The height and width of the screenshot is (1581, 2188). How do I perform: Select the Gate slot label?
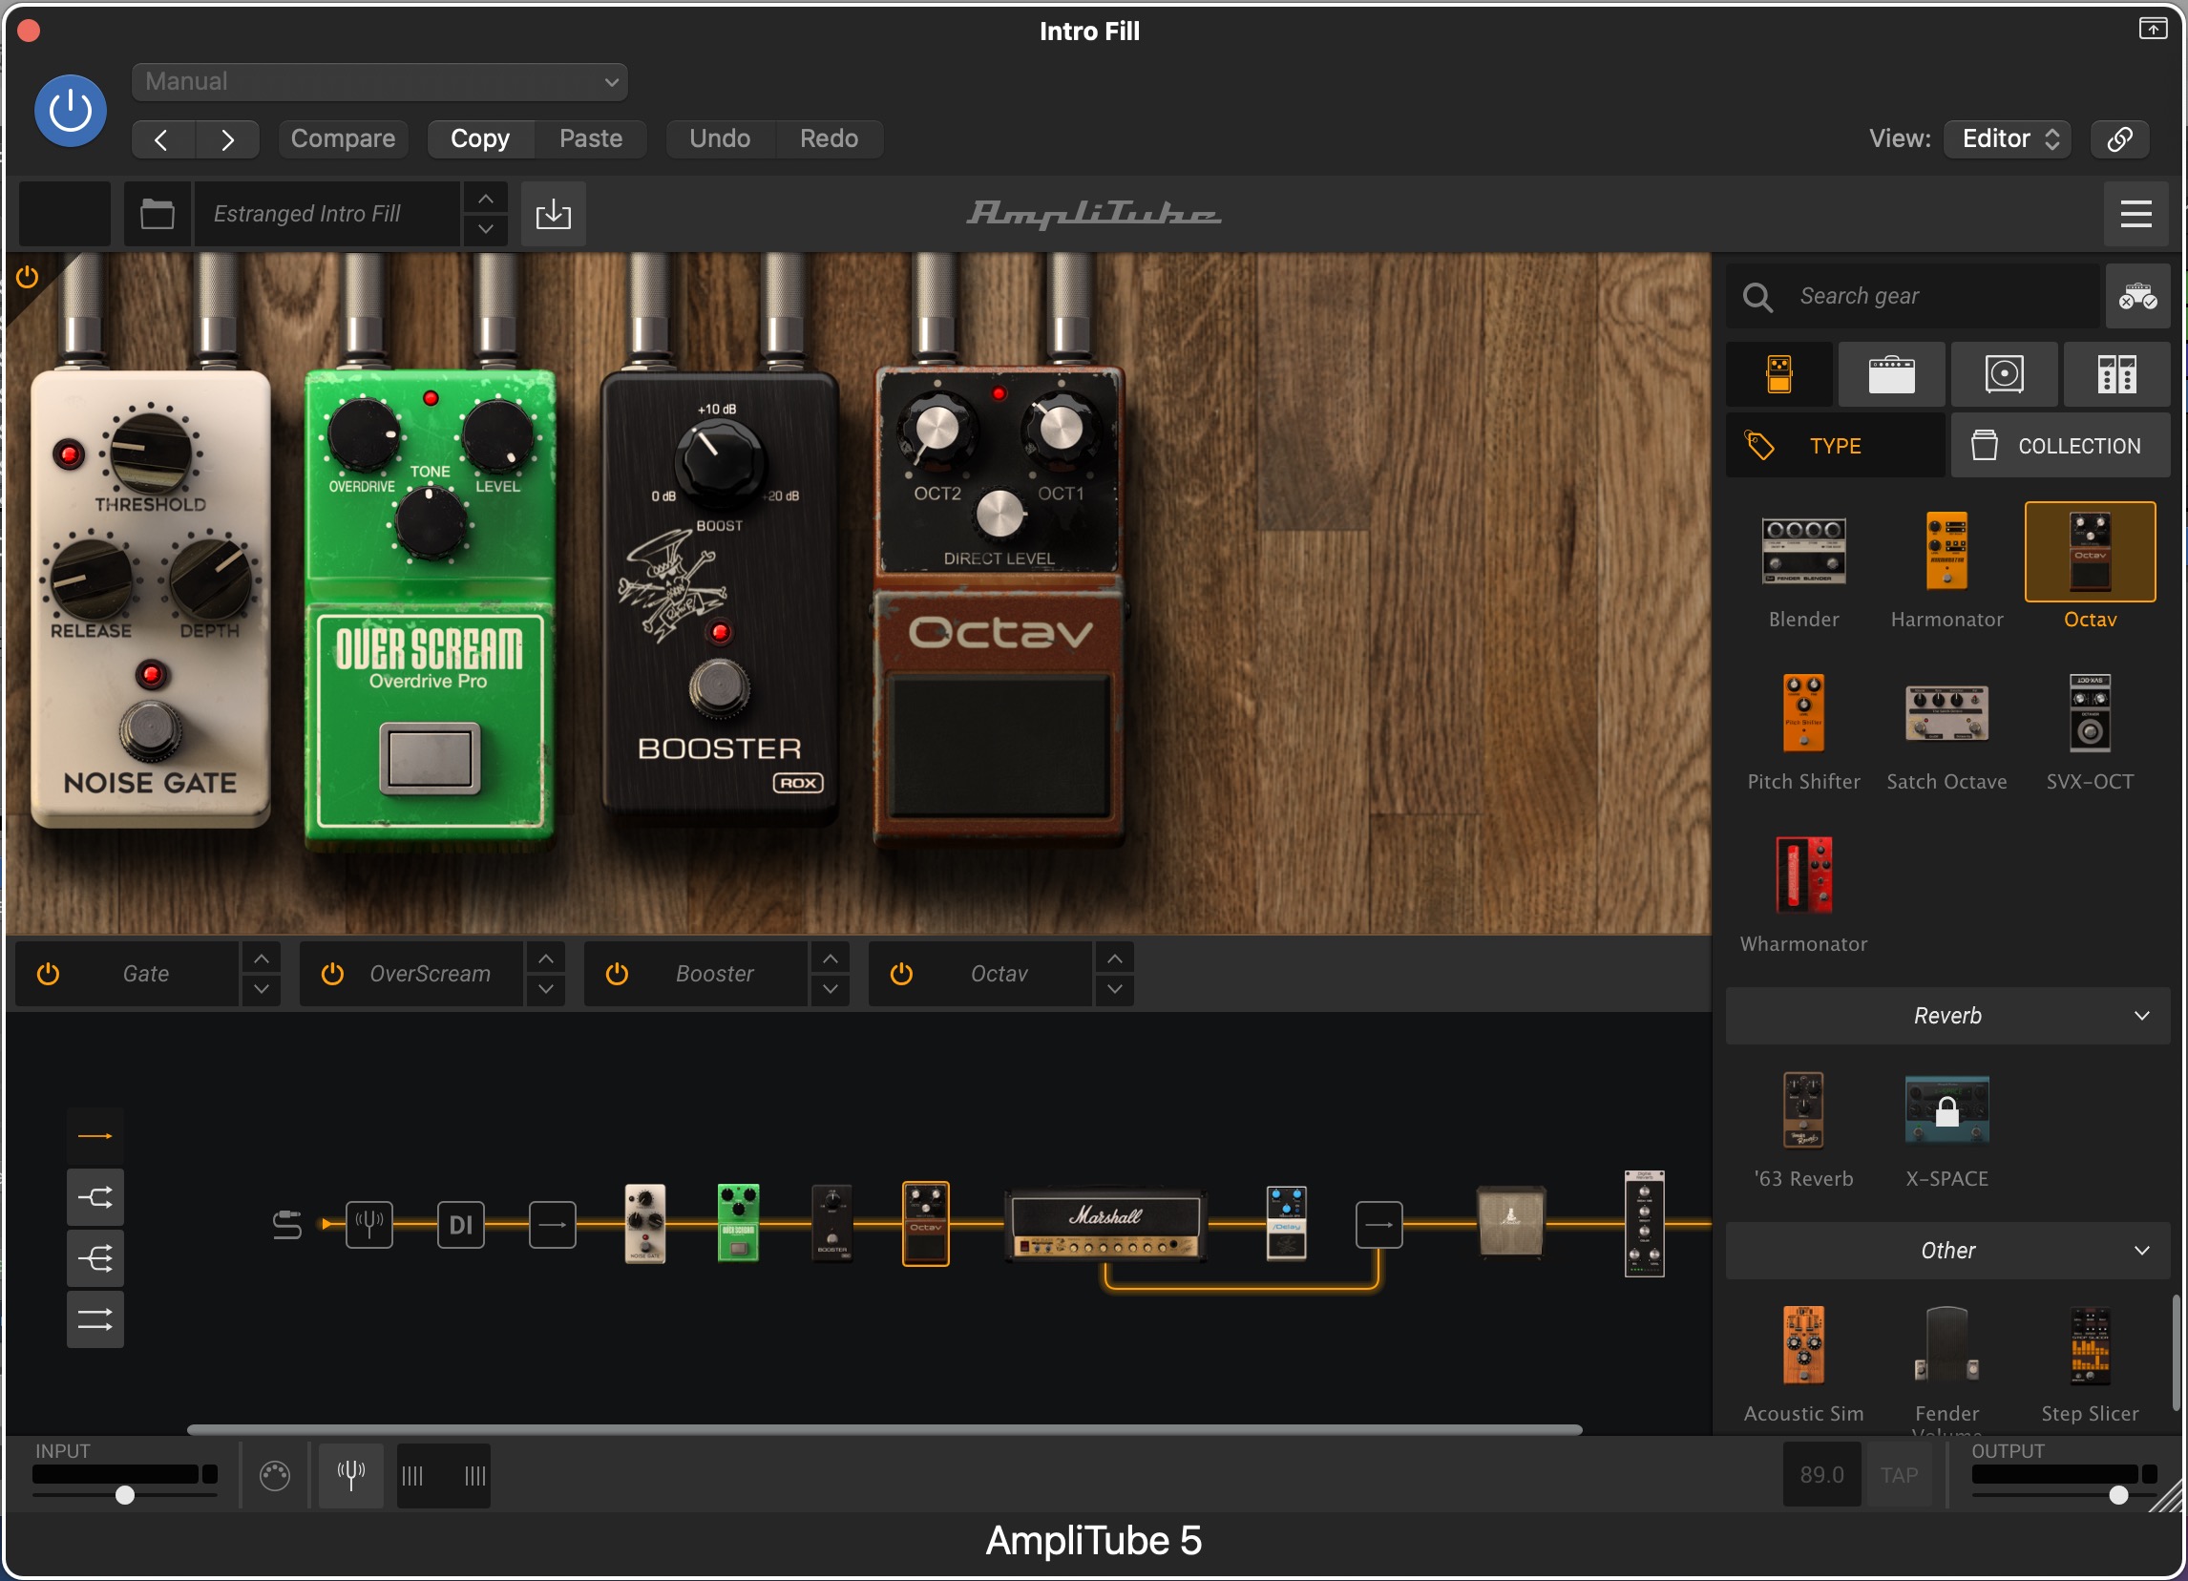(146, 975)
